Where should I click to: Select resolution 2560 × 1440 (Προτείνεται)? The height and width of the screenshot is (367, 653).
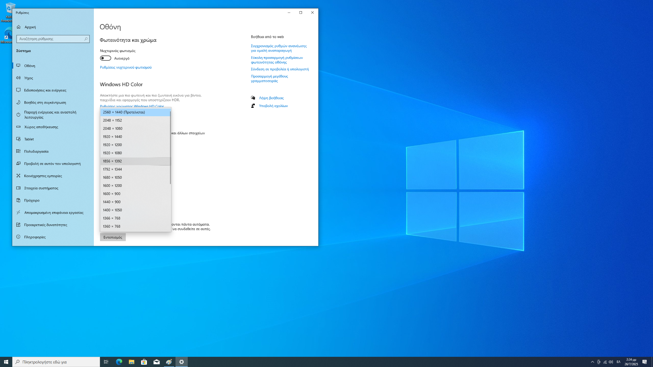point(135,112)
